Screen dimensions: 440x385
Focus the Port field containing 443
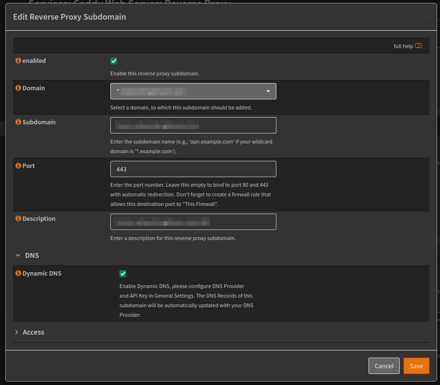(193, 169)
